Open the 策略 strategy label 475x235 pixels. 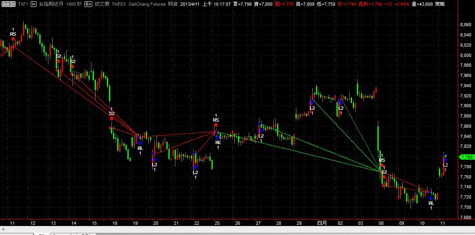(440, 4)
